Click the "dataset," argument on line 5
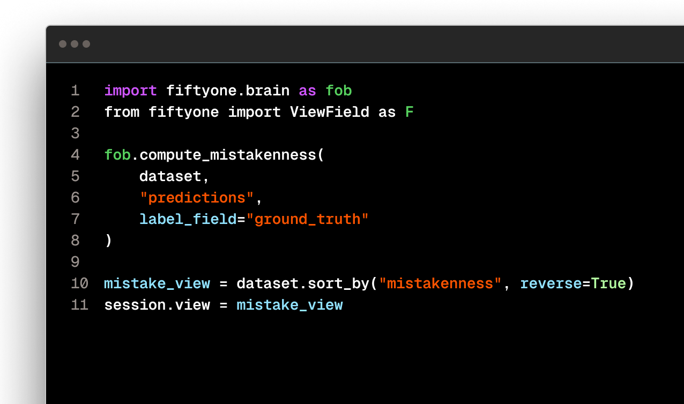Image resolution: width=684 pixels, height=404 pixels. tap(175, 177)
